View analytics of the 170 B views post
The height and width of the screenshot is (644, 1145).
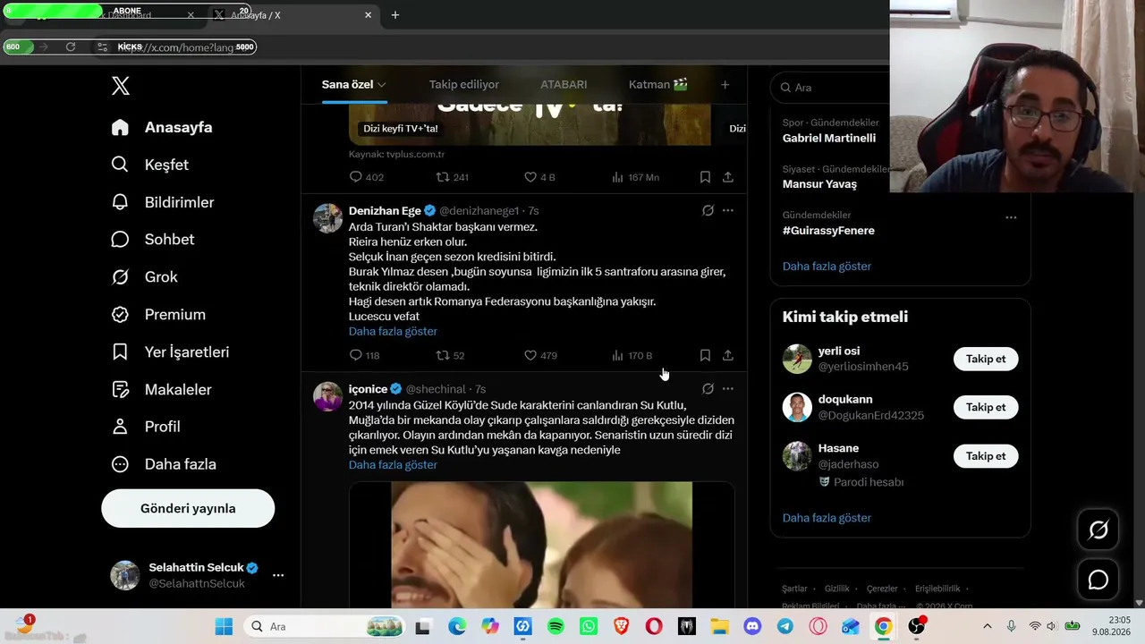pyautogui.click(x=632, y=355)
